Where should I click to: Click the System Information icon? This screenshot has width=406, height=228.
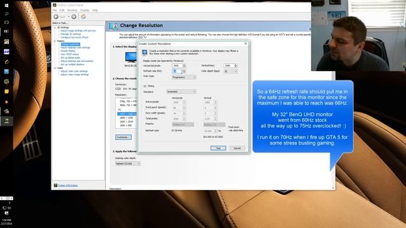(55, 186)
